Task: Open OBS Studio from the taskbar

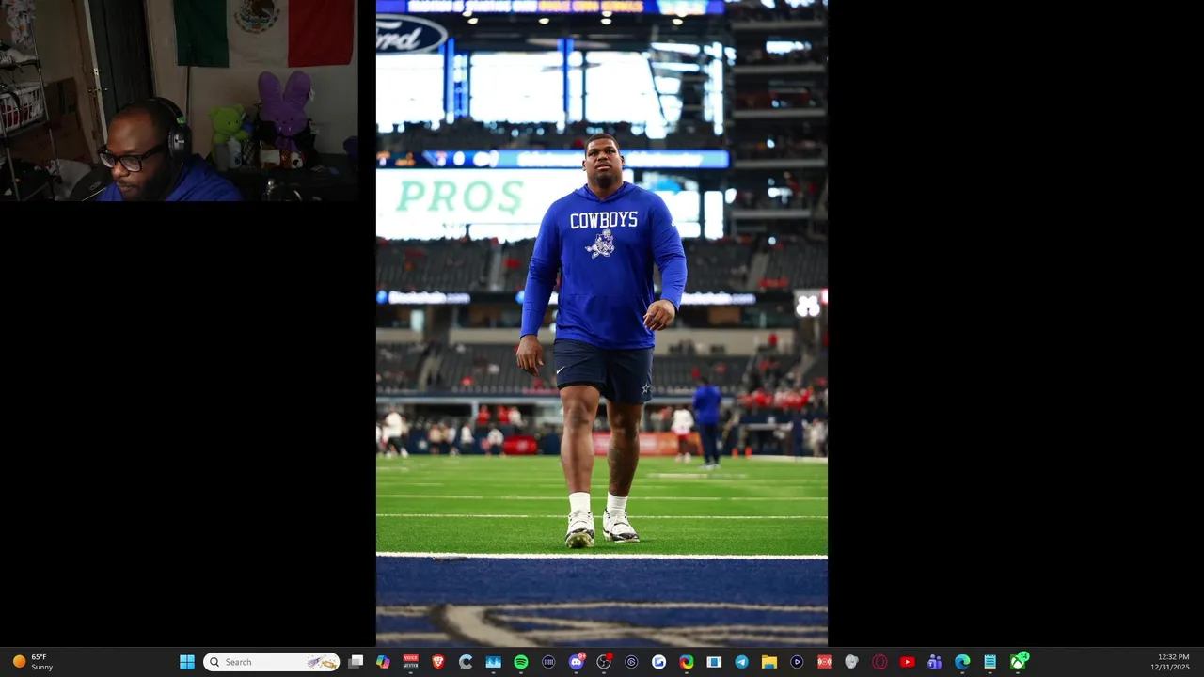Action: pyautogui.click(x=604, y=662)
